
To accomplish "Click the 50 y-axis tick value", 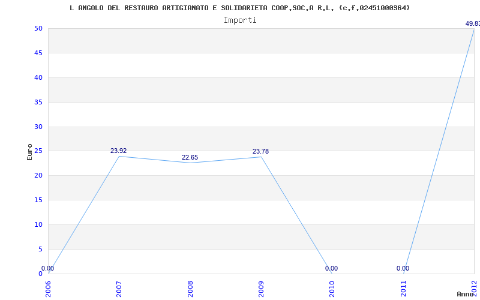I will (38, 29).
